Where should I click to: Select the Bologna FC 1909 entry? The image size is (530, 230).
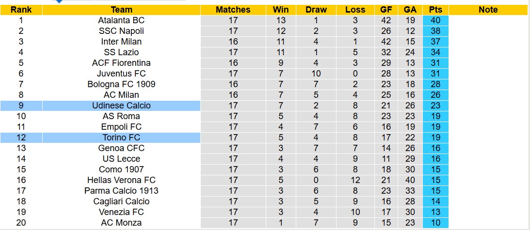pyautogui.click(x=121, y=84)
